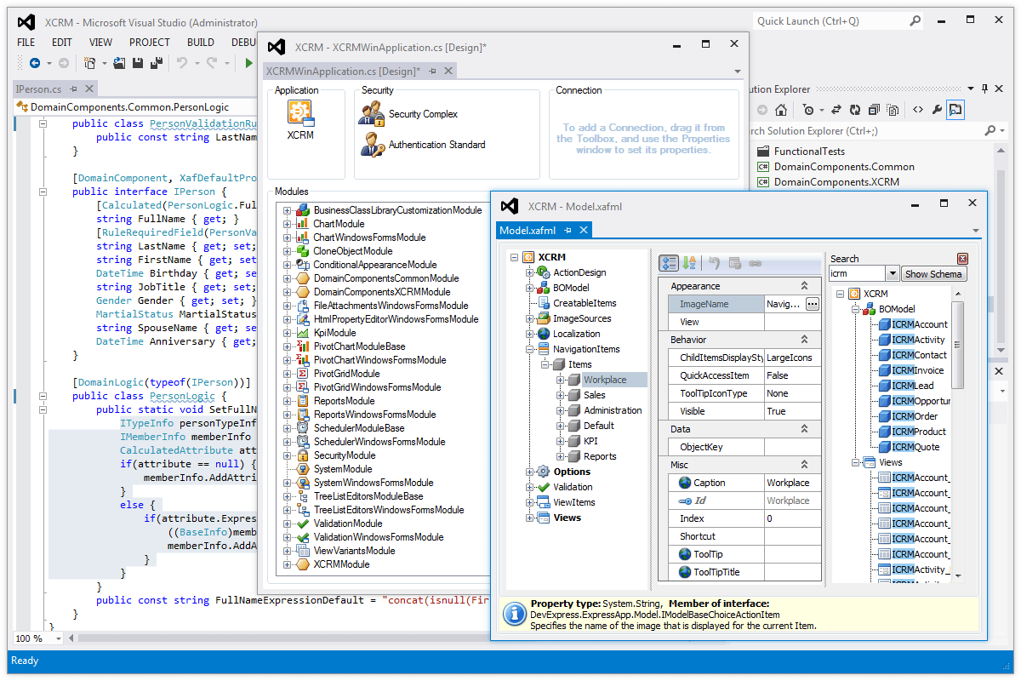The height and width of the screenshot is (681, 1021).
Task: Click the ellipsis button beside ImageName
Action: [x=812, y=304]
